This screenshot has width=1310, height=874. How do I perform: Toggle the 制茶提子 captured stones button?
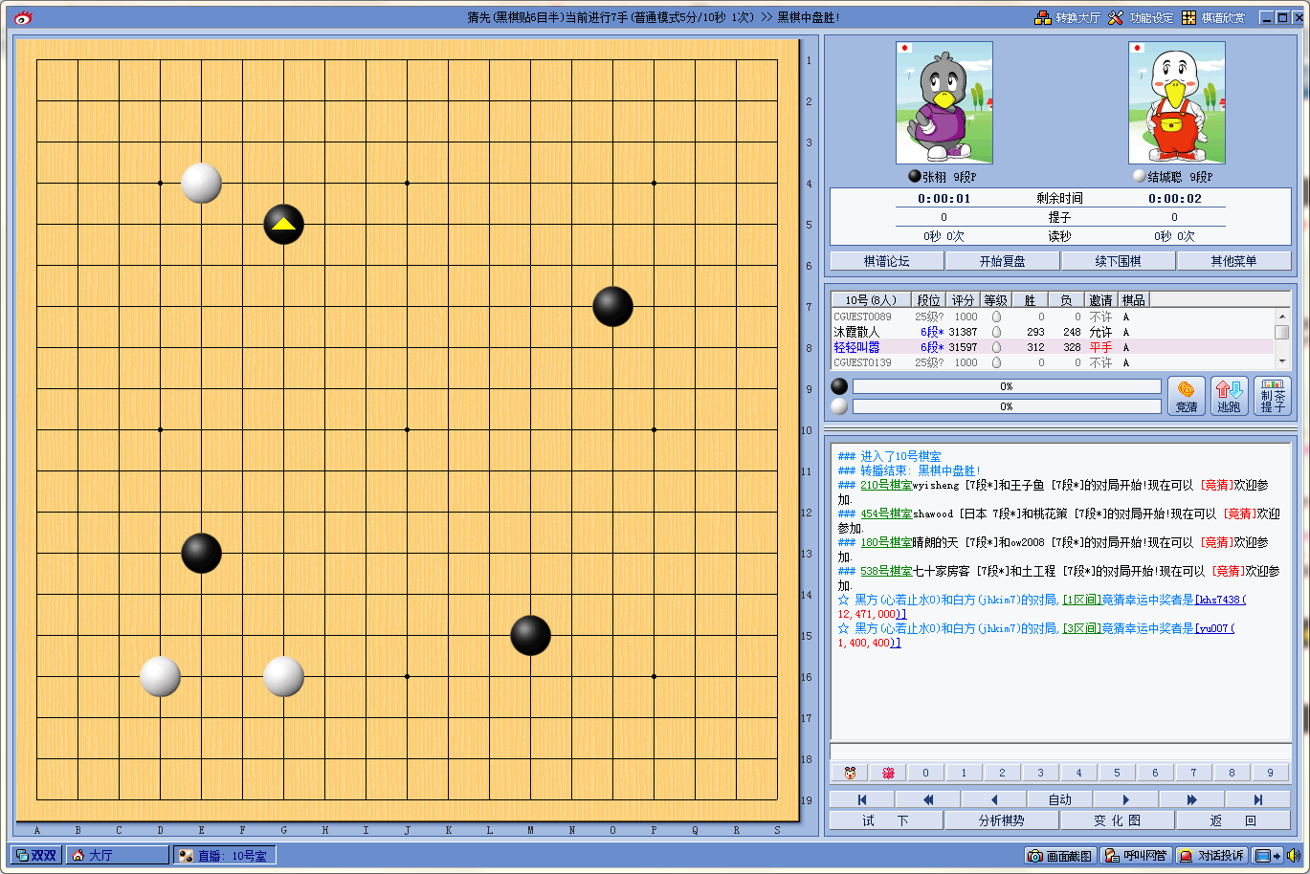click(x=1272, y=396)
